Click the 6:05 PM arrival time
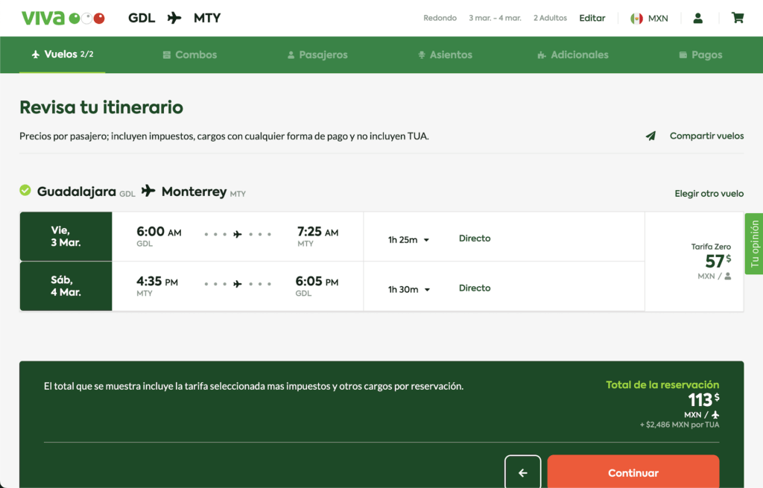The width and height of the screenshot is (763, 488). (317, 281)
